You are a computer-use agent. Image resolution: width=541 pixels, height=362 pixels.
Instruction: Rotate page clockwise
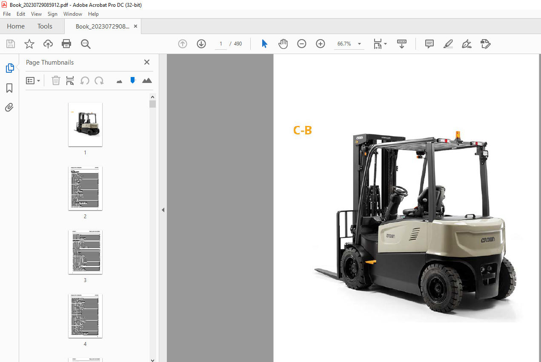tap(99, 80)
